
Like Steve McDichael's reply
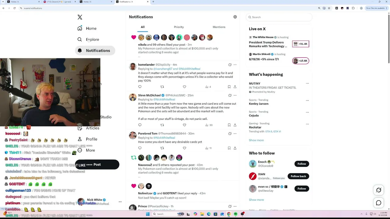184,125
